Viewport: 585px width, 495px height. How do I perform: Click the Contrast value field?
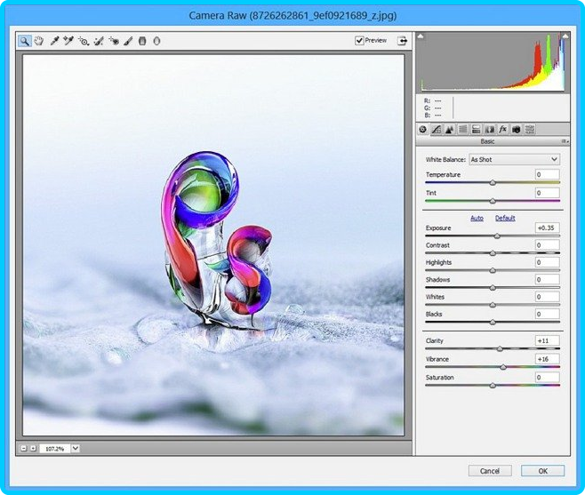[x=548, y=244]
